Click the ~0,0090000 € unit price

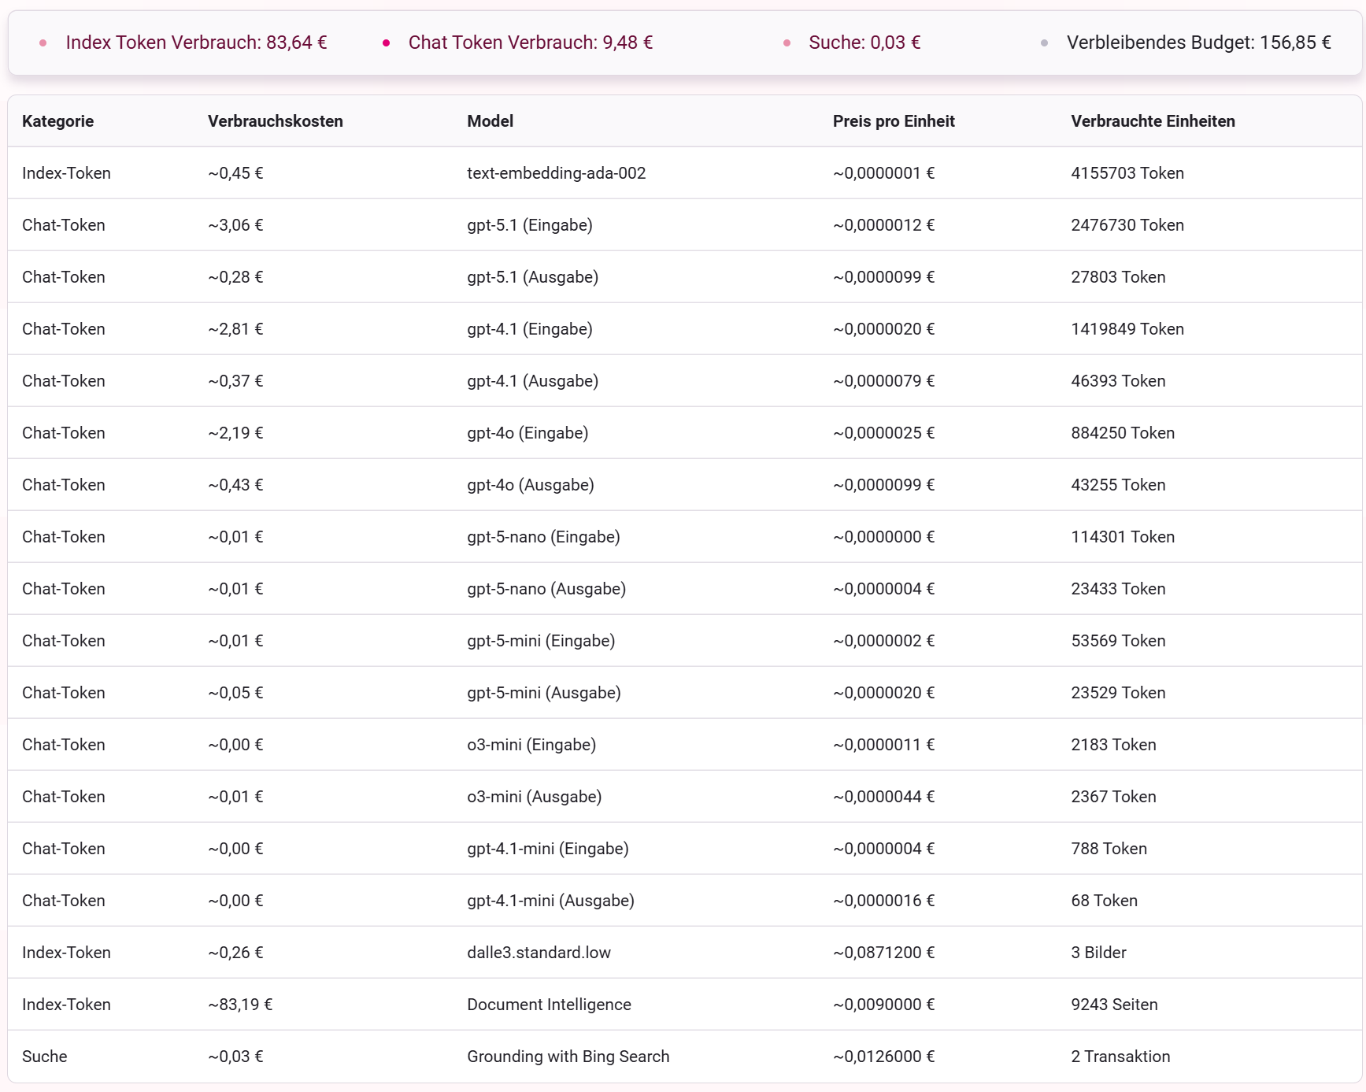tap(883, 1005)
